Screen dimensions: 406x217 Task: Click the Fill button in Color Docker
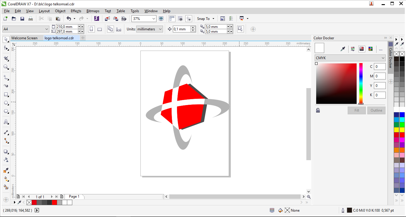click(357, 110)
